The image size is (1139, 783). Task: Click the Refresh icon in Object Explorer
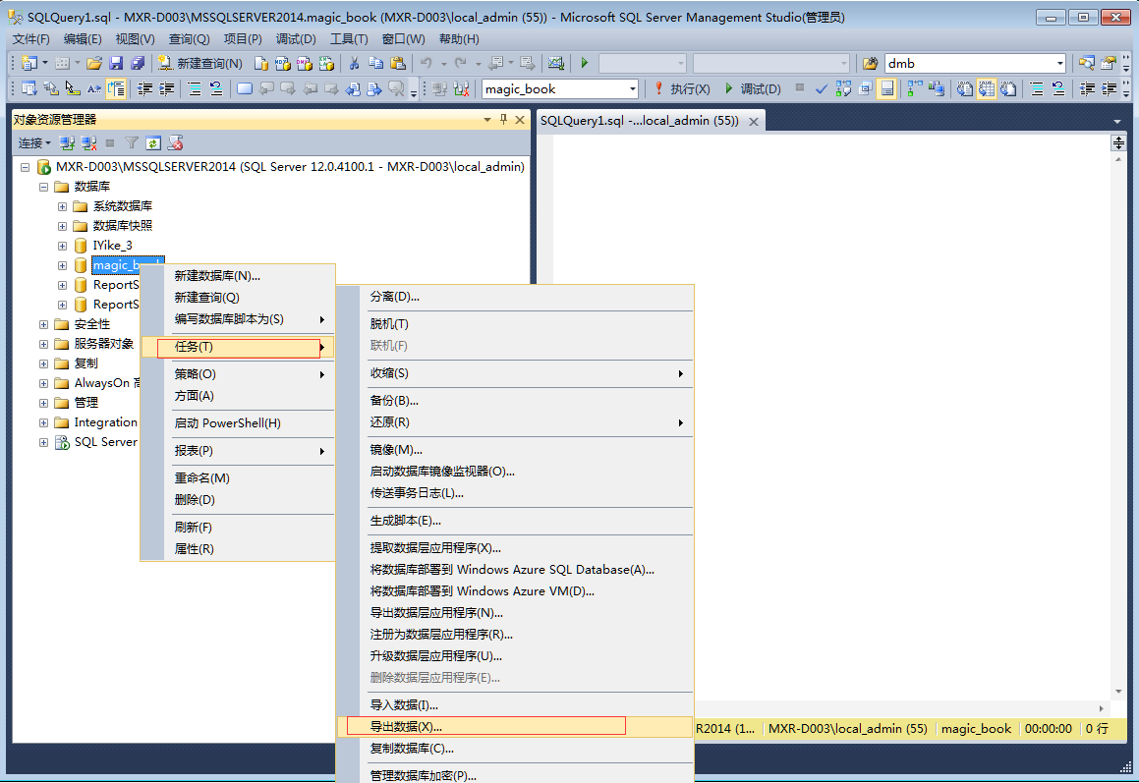tap(152, 143)
